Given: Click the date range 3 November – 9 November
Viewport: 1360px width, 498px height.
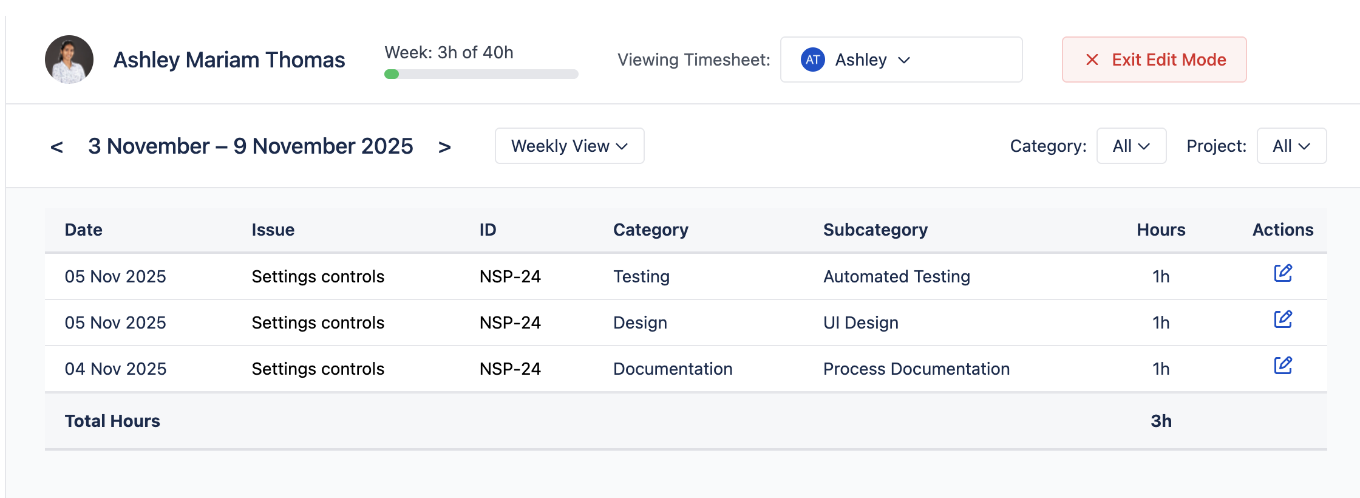Looking at the screenshot, I should [250, 146].
